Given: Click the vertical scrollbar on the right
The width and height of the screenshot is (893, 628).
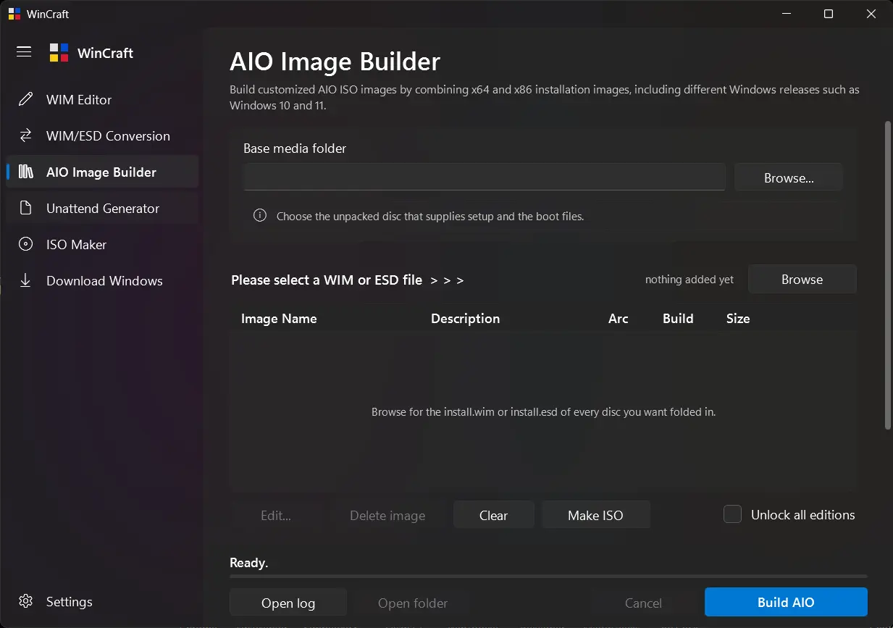Looking at the screenshot, I should tap(888, 275).
